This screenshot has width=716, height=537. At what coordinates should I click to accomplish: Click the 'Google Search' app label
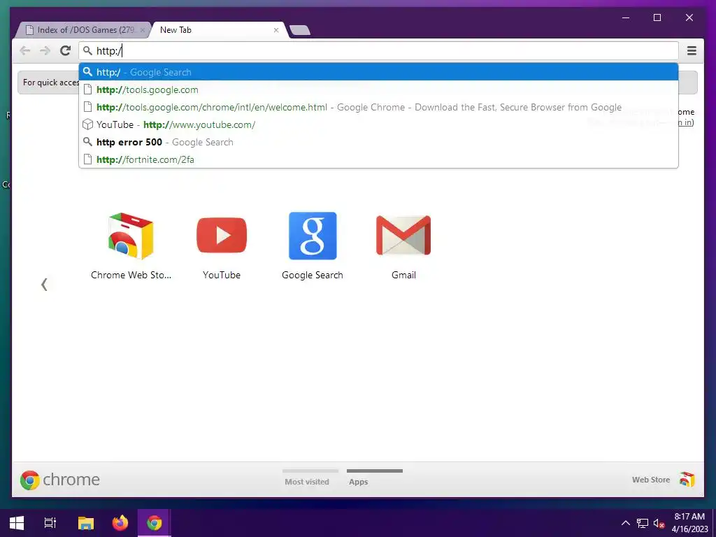(313, 275)
